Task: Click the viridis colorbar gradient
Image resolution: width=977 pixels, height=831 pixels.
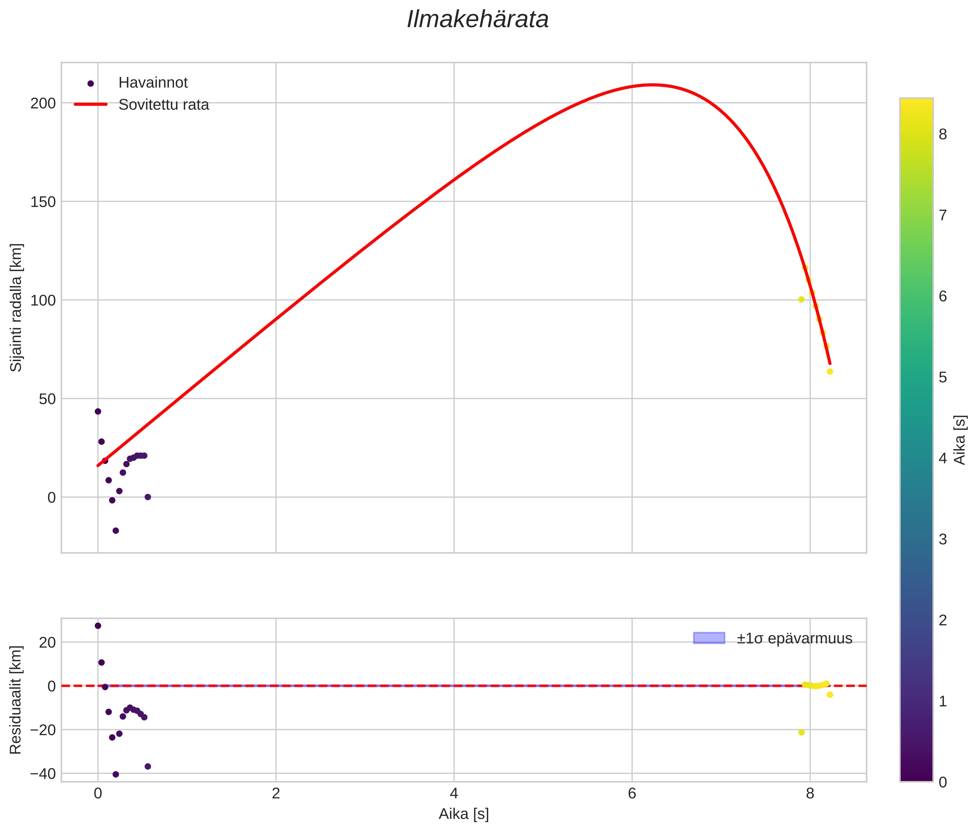Action: click(x=916, y=440)
